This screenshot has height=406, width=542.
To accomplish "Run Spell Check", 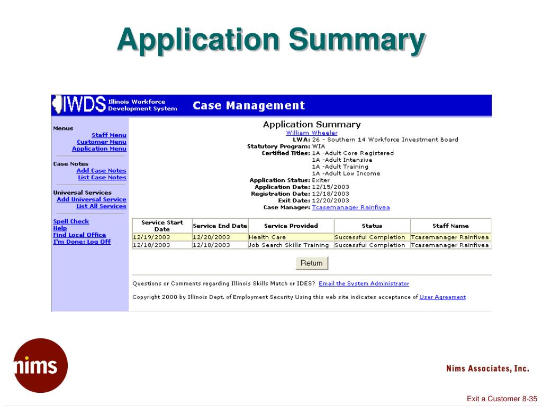I will tap(71, 222).
